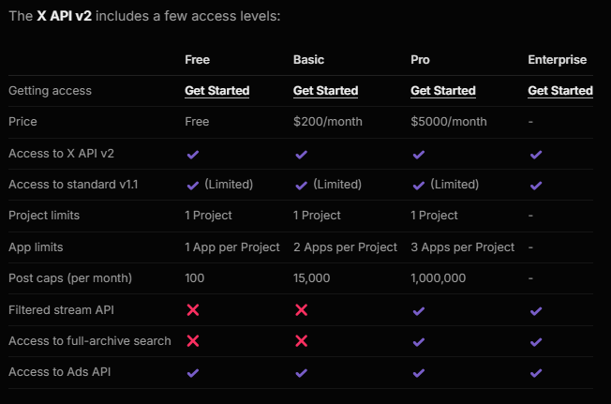Click Basic checkmark for Access to Ads API

[x=301, y=373]
